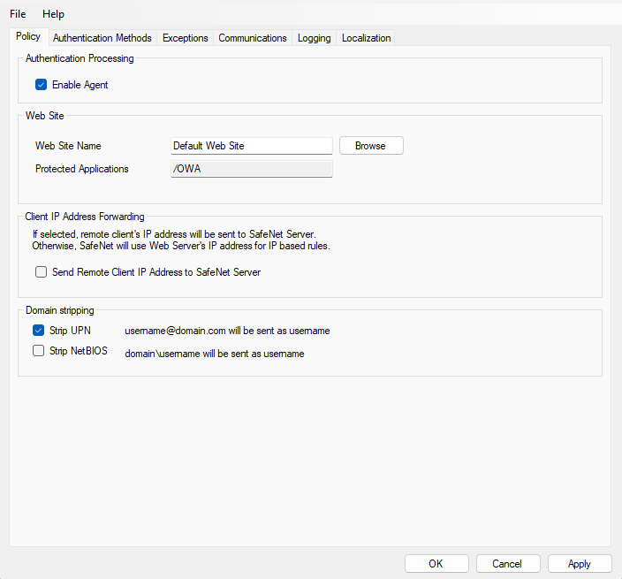
Task: Open the File menu
Action: tap(18, 14)
